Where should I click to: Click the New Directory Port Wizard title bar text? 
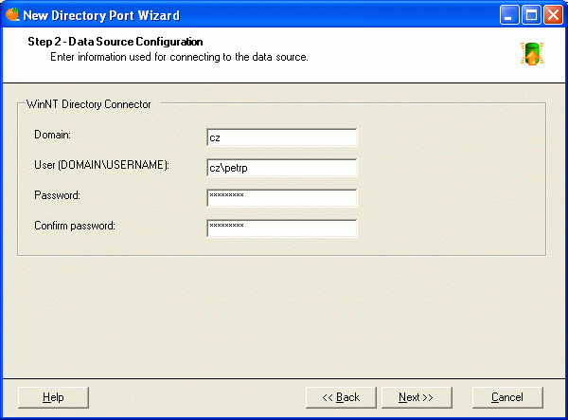(101, 15)
